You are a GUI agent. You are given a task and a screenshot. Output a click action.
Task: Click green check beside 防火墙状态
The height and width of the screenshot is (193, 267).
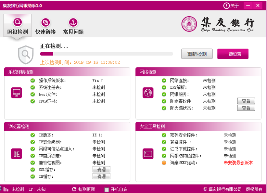[x=164, y=108]
